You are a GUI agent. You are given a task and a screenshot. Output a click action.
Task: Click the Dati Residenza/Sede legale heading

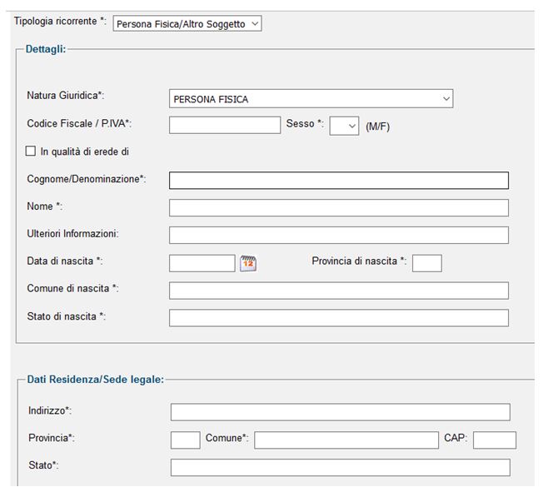(x=95, y=380)
